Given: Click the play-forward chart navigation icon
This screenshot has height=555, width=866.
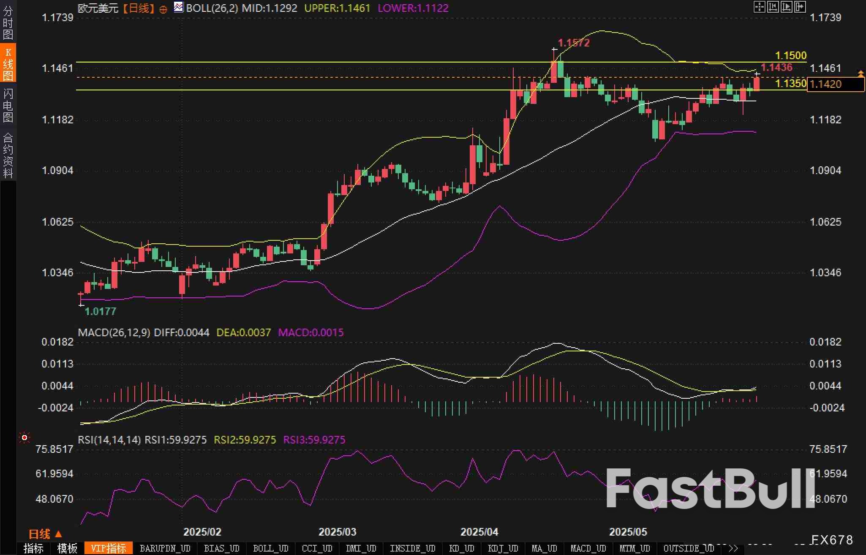Looking at the screenshot, I should click(786, 7).
